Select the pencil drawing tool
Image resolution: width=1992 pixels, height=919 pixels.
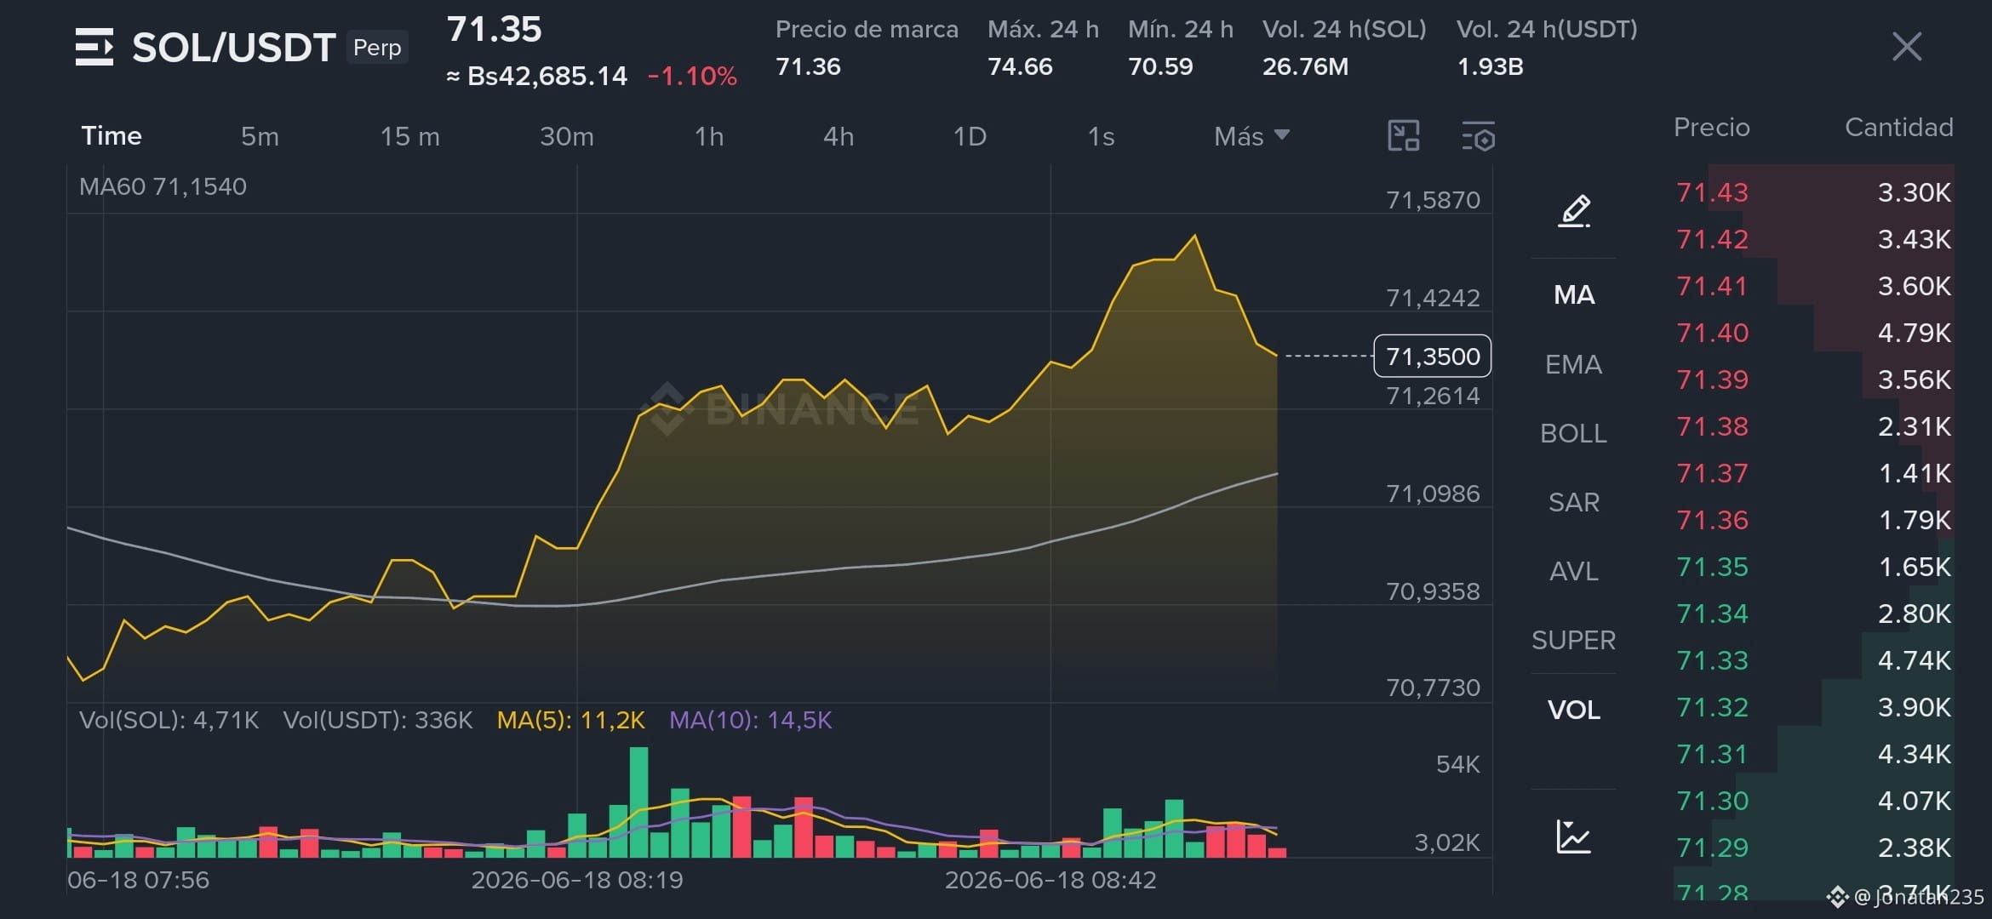click(1574, 210)
